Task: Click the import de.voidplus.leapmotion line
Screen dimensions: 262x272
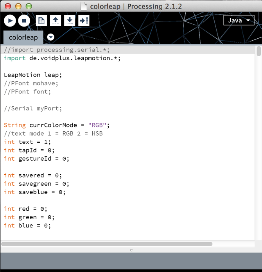Action: click(x=62, y=58)
